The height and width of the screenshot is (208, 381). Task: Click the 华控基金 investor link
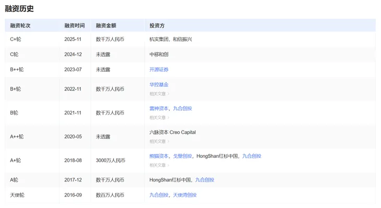tap(159, 84)
